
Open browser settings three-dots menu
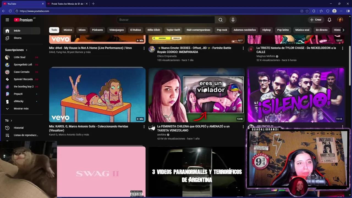[341, 11]
